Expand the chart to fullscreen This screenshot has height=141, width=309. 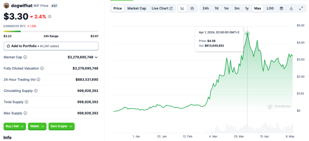click(x=301, y=8)
